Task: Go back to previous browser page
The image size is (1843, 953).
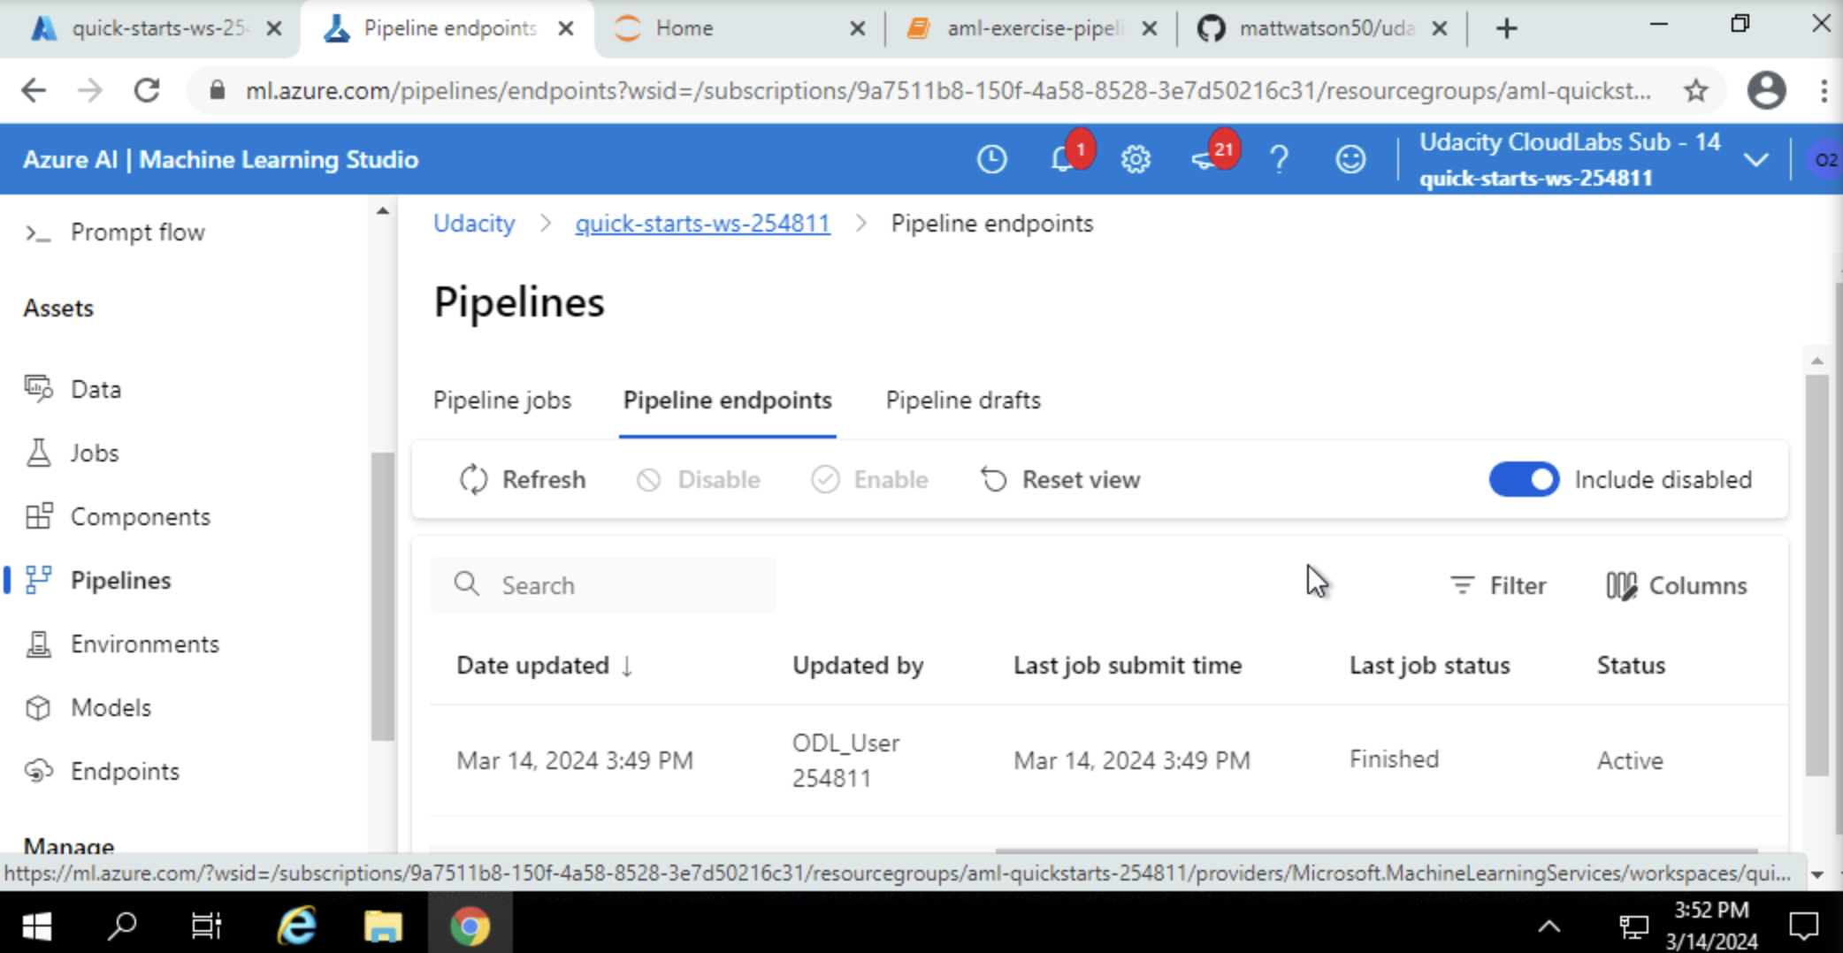Action: click(34, 90)
